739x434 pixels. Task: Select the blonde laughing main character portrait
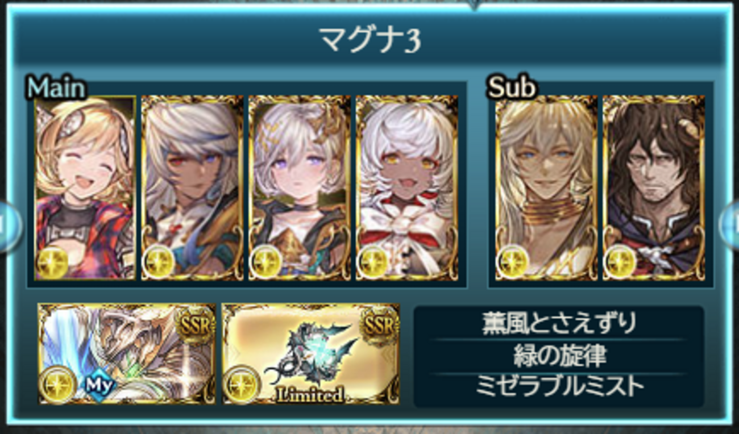85,188
